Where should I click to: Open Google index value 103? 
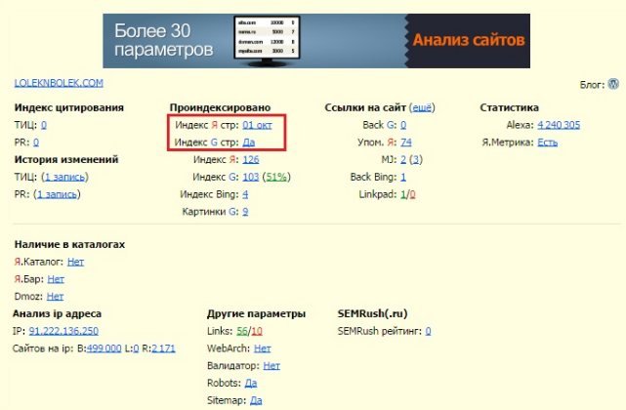point(251,177)
